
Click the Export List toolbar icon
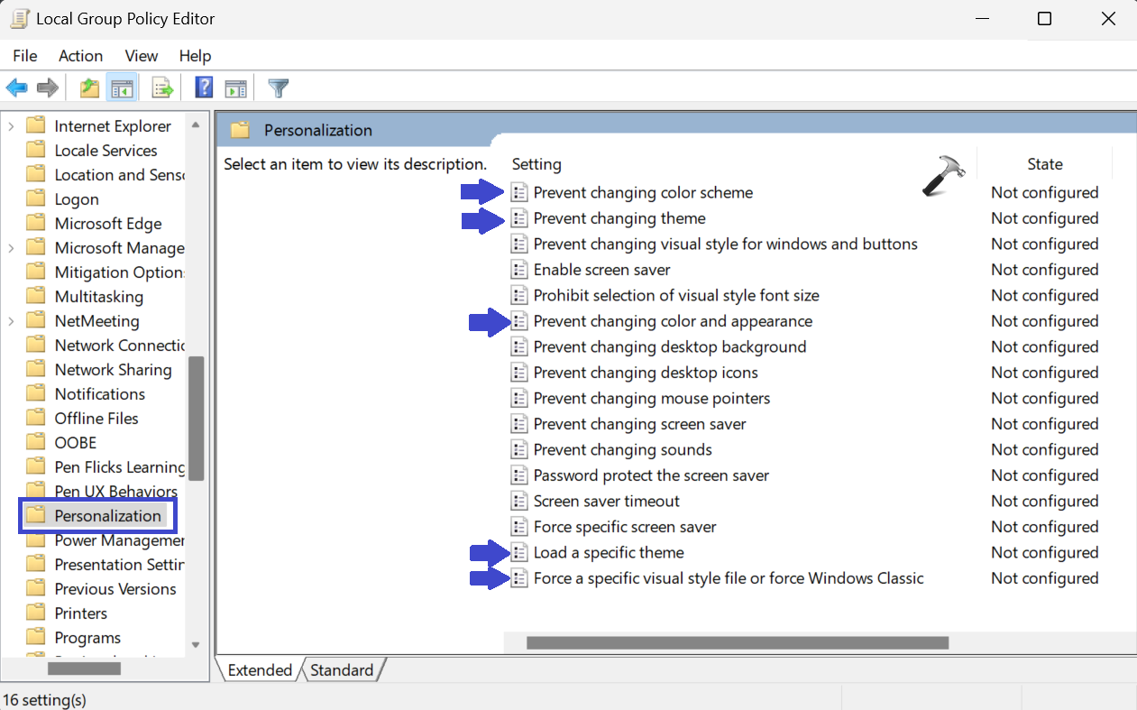162,88
